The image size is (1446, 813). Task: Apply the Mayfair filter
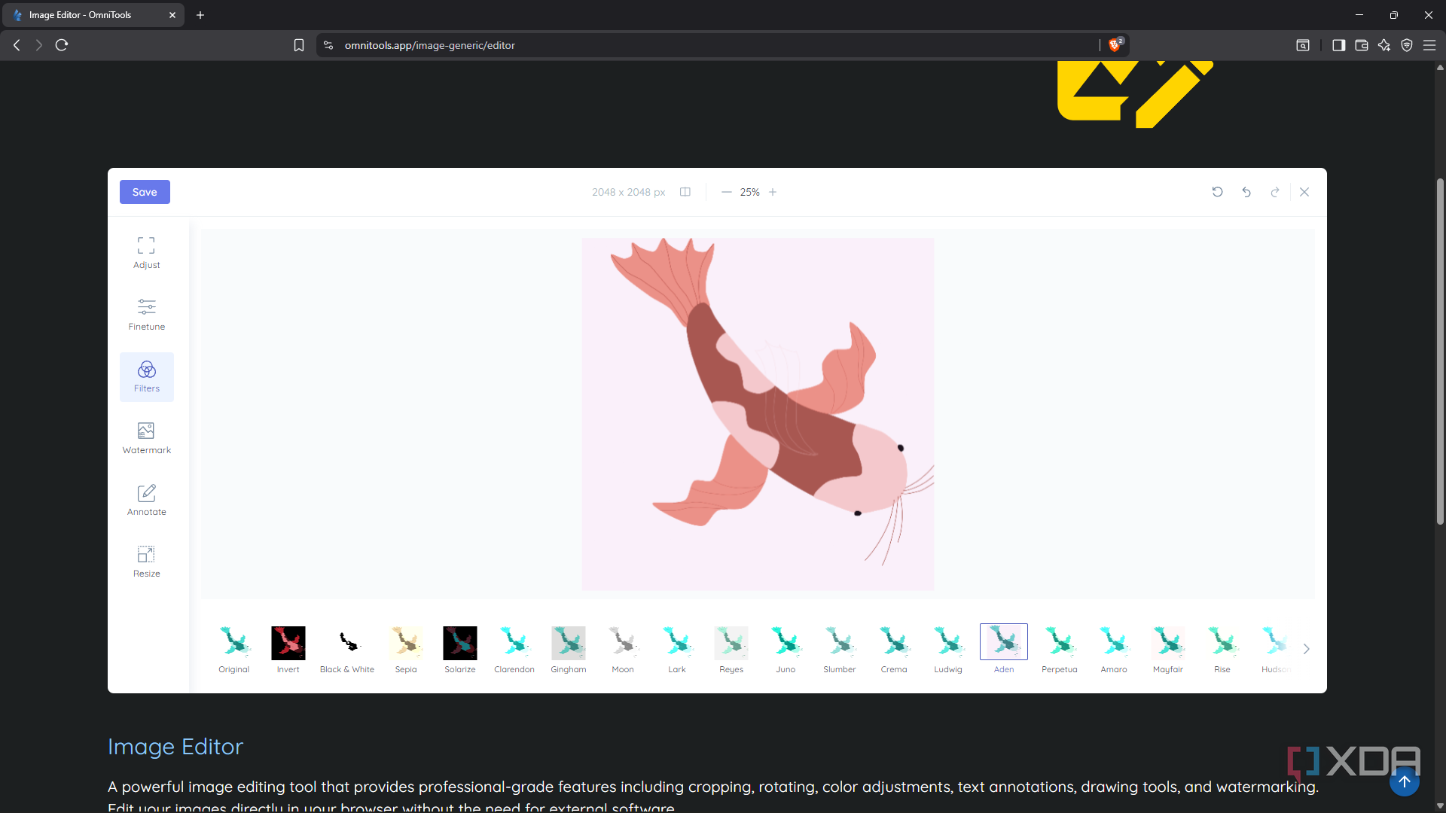(1168, 649)
